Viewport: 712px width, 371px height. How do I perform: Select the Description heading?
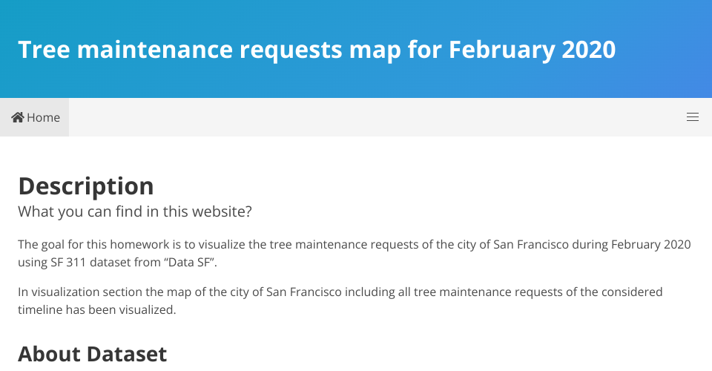[x=86, y=186]
